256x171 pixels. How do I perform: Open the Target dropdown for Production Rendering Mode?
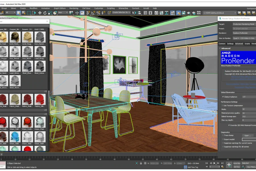pyautogui.click(x=244, y=24)
